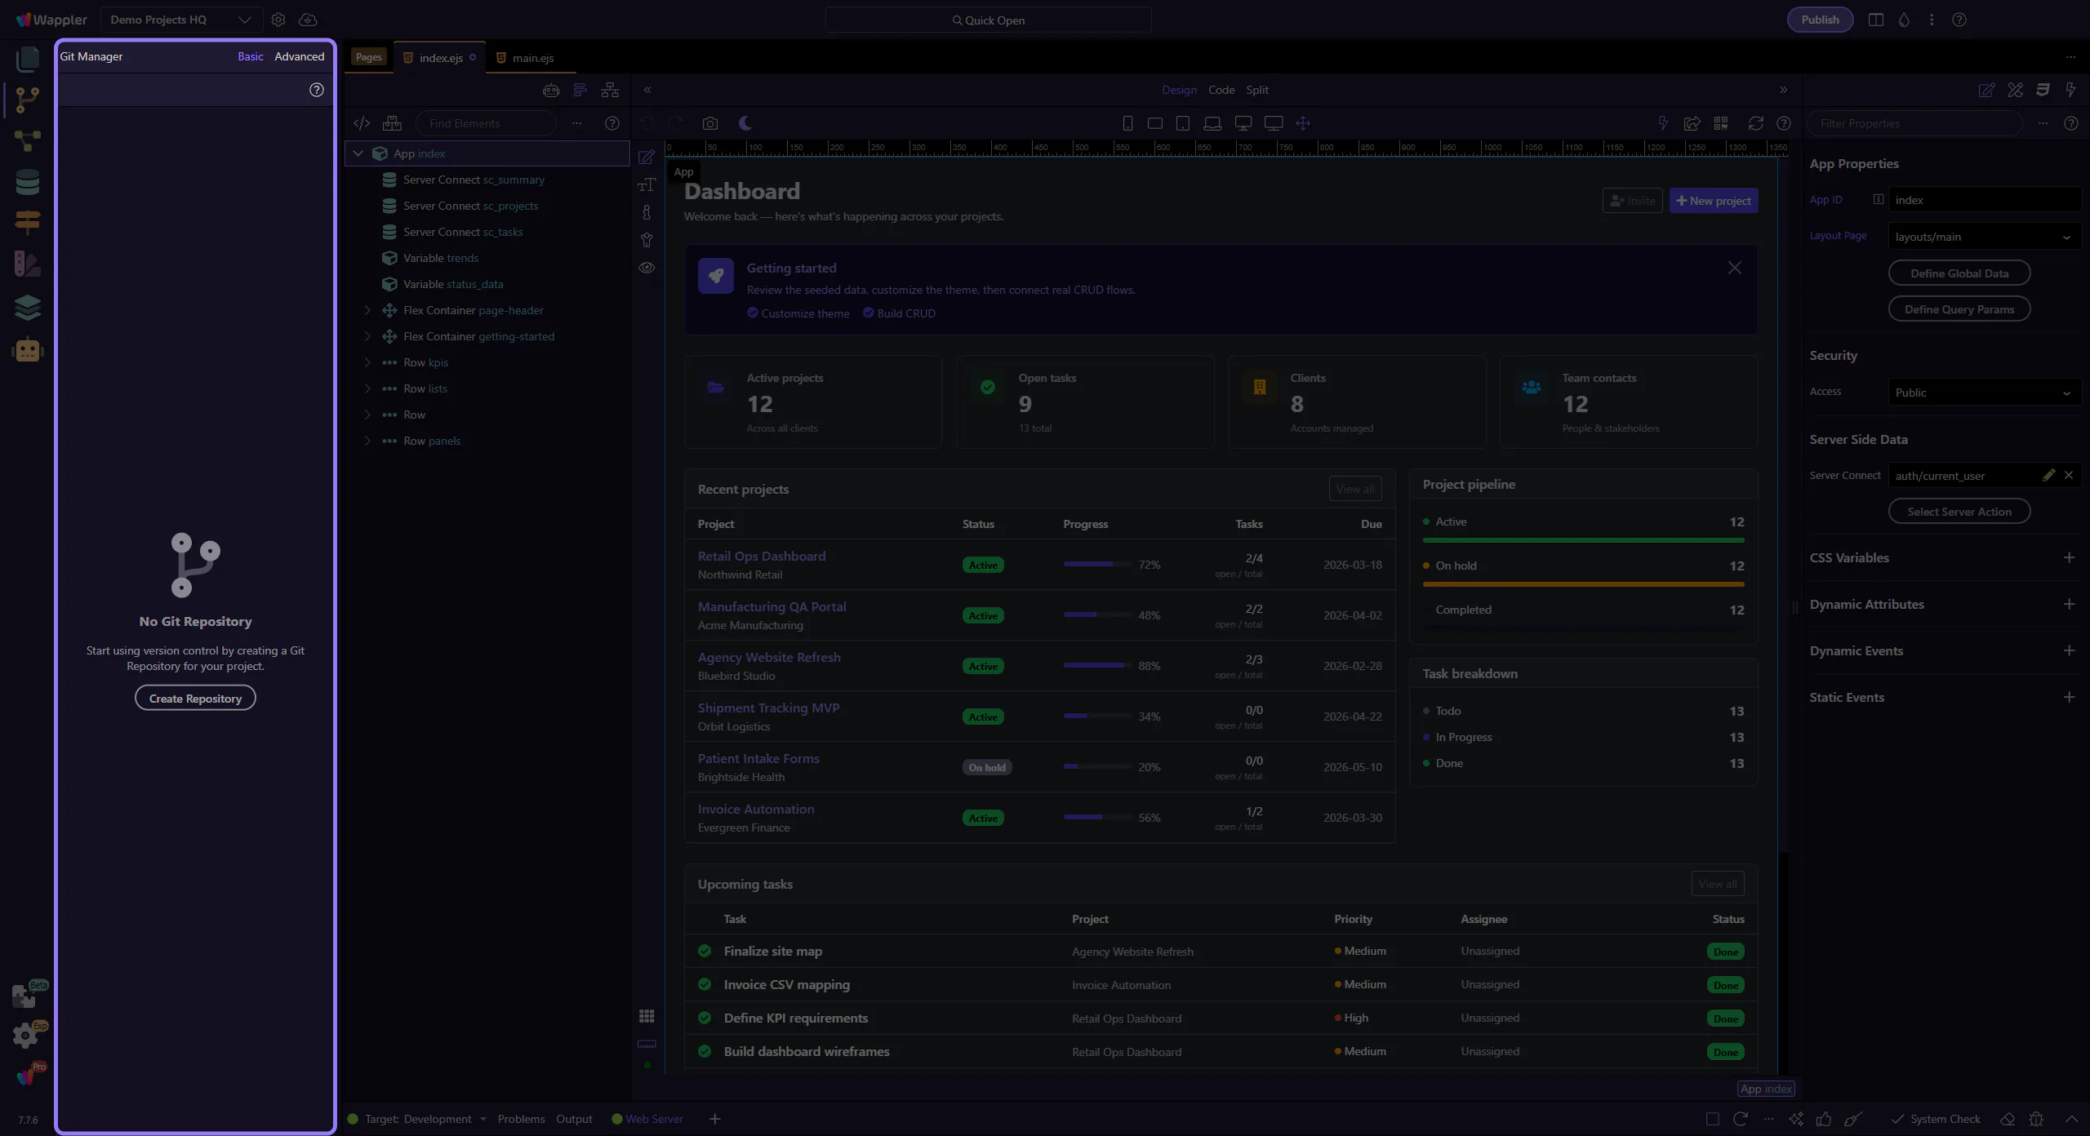The image size is (2090, 1136).
Task: Open the Git Manager help icon
Action: [317, 90]
